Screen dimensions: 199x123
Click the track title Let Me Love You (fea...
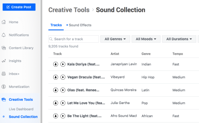(x=86, y=103)
